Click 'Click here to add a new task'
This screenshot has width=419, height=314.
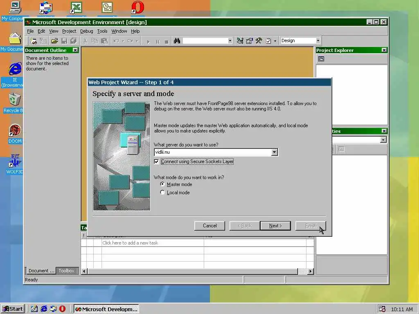(130, 243)
